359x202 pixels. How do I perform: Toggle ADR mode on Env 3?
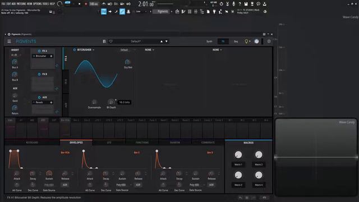(211, 185)
